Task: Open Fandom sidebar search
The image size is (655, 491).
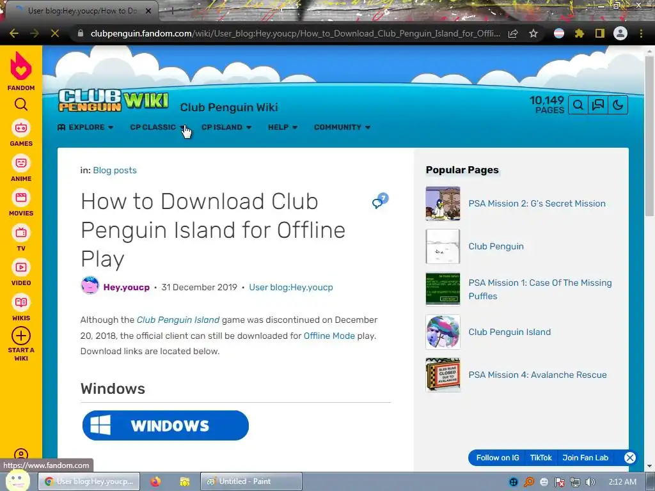Action: click(21, 104)
